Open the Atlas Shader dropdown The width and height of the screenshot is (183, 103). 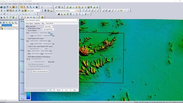point(34,11)
